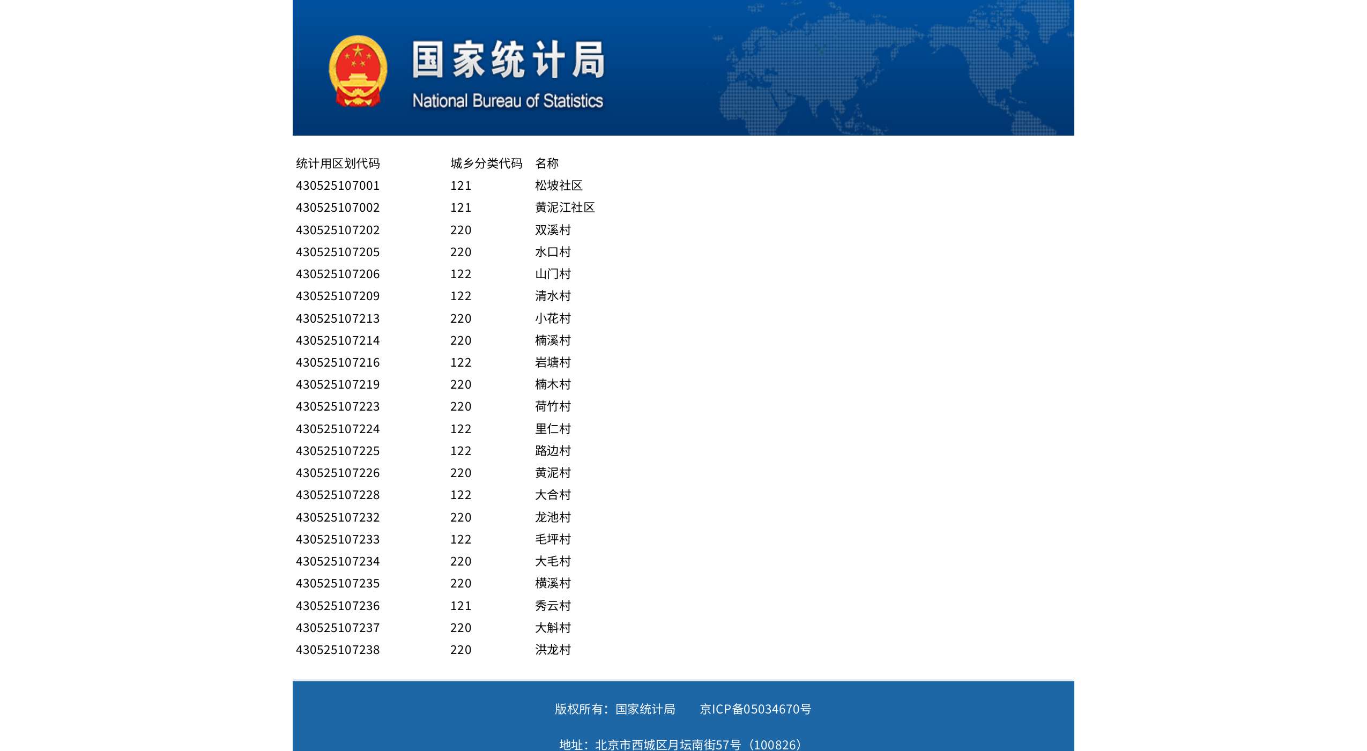Select the 黄泥江社区 row name

click(564, 207)
